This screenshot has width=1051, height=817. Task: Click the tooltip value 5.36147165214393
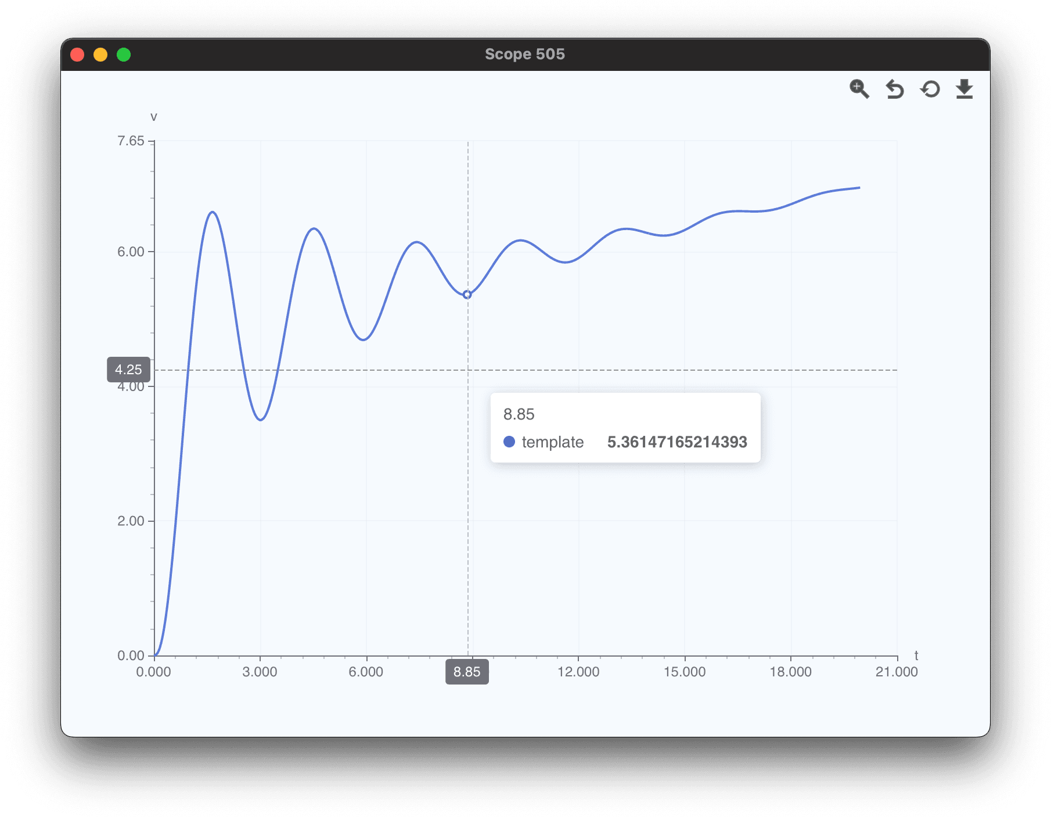click(x=676, y=442)
